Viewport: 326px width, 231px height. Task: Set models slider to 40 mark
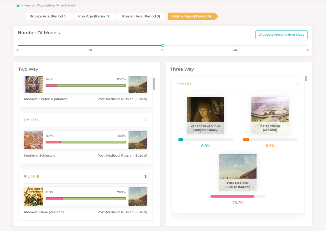235,45
